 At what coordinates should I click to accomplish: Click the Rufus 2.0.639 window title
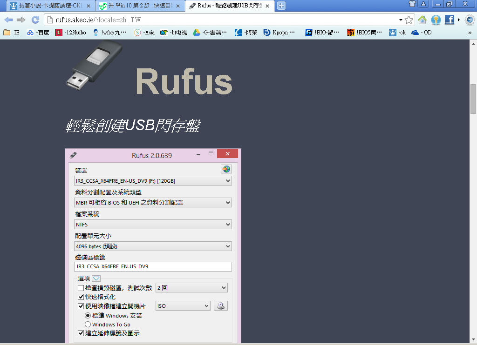[x=152, y=155]
